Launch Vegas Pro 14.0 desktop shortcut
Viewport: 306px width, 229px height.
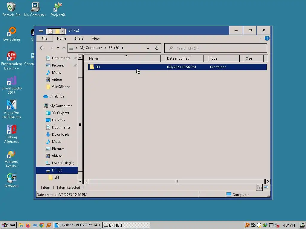(12, 110)
